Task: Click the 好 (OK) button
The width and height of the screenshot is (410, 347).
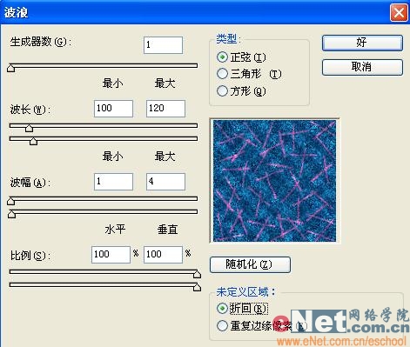Action: click(x=362, y=43)
